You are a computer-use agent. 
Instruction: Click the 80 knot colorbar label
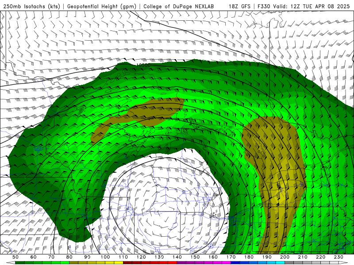coord(69,257)
